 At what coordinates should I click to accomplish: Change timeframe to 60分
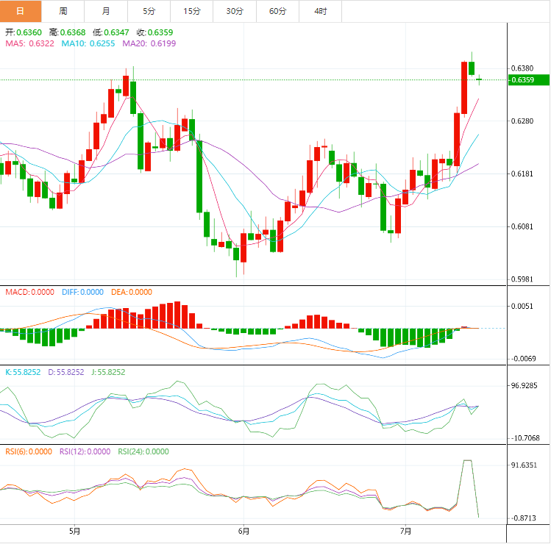click(278, 11)
